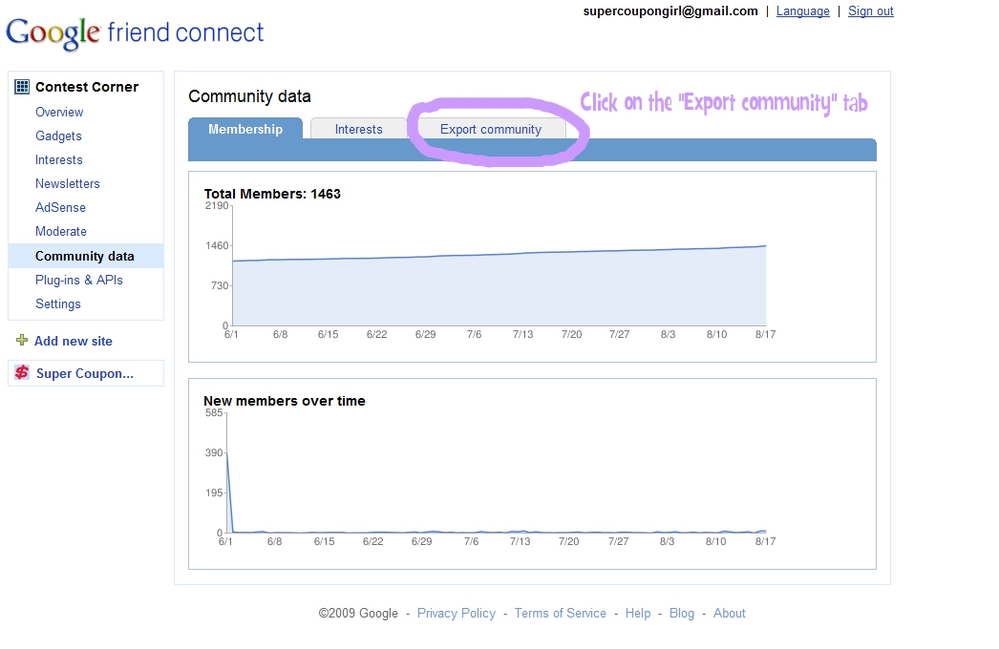Open Terms of Service
Viewport: 999px width, 649px height.
click(x=560, y=613)
